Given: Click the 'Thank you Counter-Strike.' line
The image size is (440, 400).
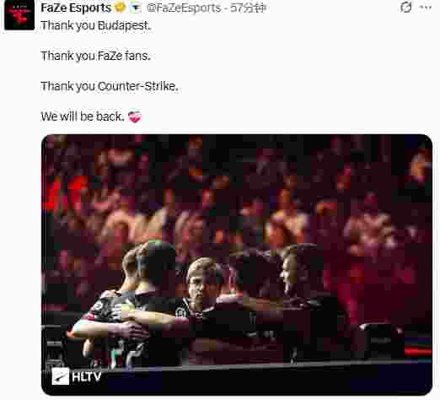Looking at the screenshot, I should click(x=110, y=86).
